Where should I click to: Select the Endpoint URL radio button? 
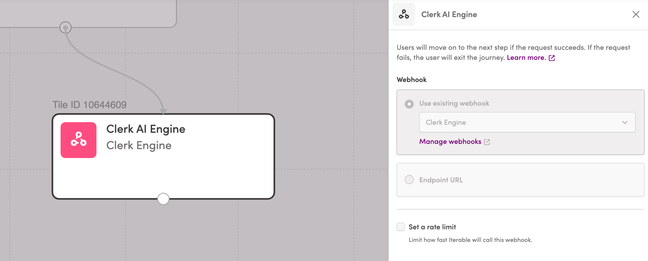[409, 180]
